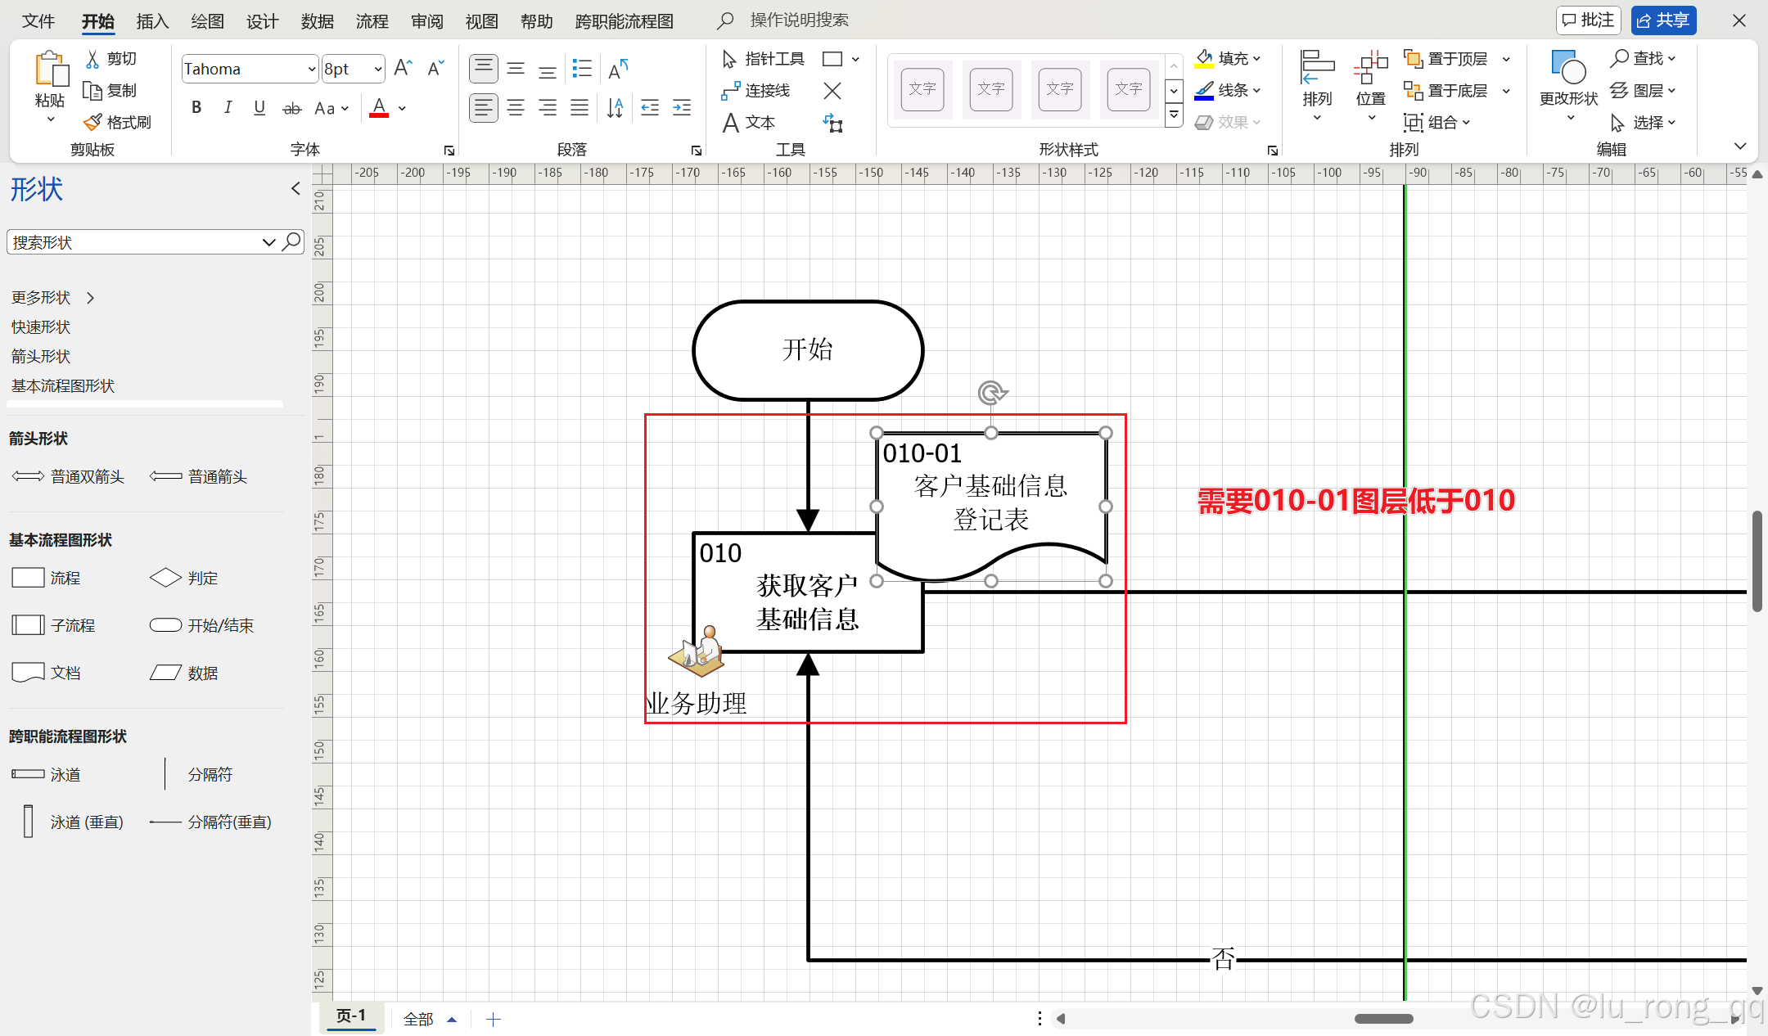The height and width of the screenshot is (1036, 1768).
Task: Toggle underline formatting
Action: coord(259,107)
